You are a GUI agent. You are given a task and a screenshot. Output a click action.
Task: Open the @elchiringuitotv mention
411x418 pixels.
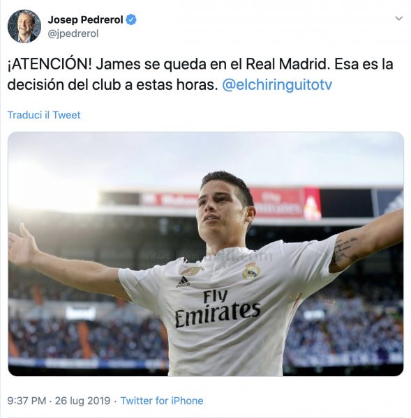tap(277, 85)
